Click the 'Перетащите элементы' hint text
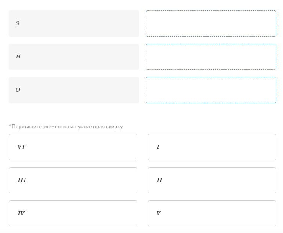This screenshot has height=233, width=283. click(x=66, y=126)
